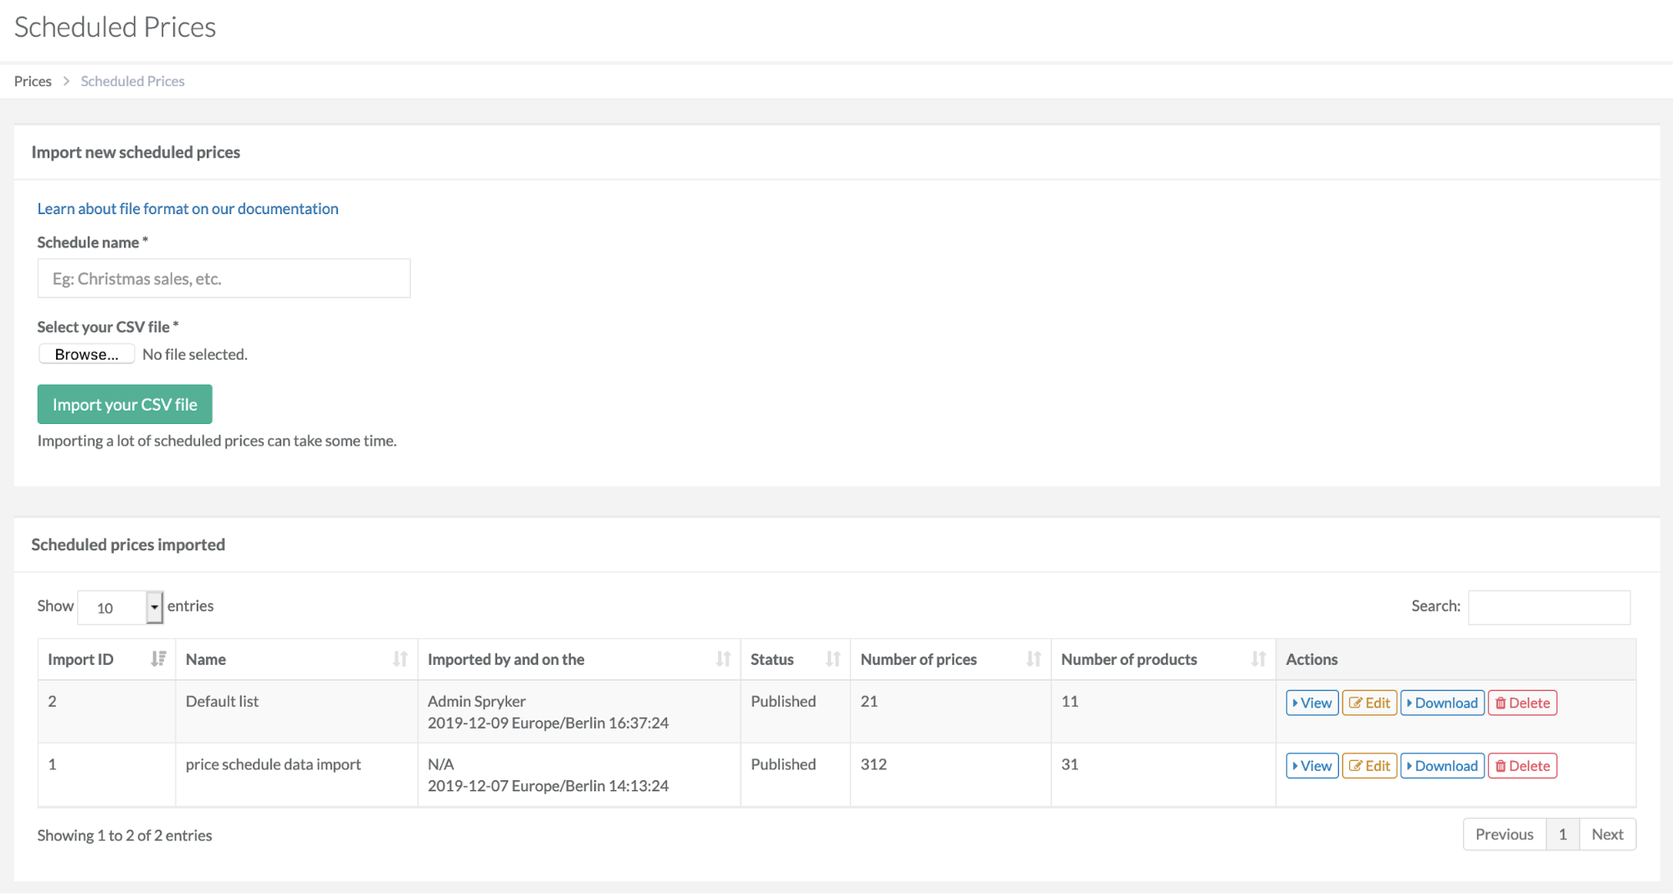This screenshot has width=1673, height=894.
Task: Click the Prices breadcrumb link
Action: click(x=33, y=81)
